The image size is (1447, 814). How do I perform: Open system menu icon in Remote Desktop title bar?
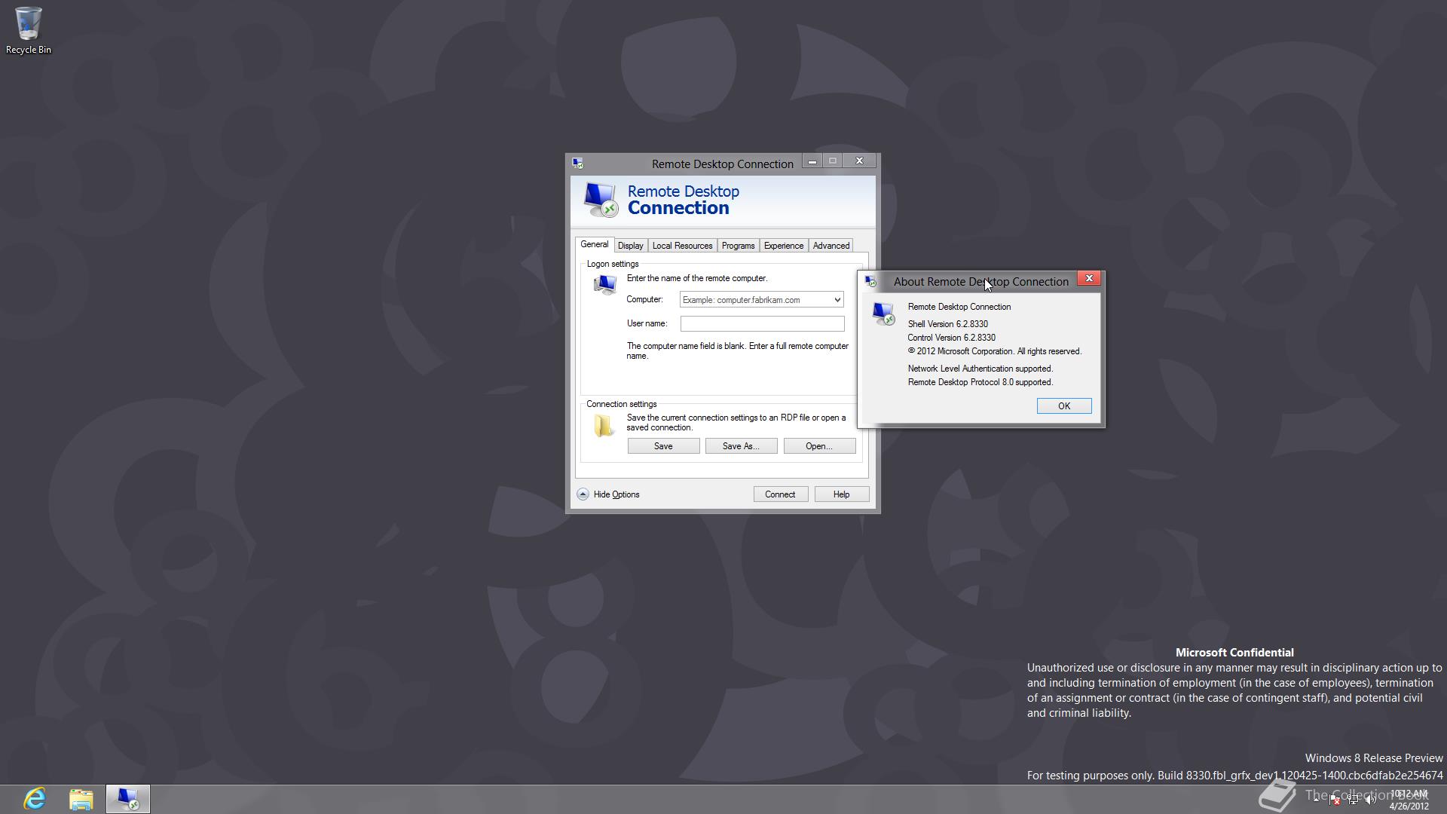click(577, 164)
